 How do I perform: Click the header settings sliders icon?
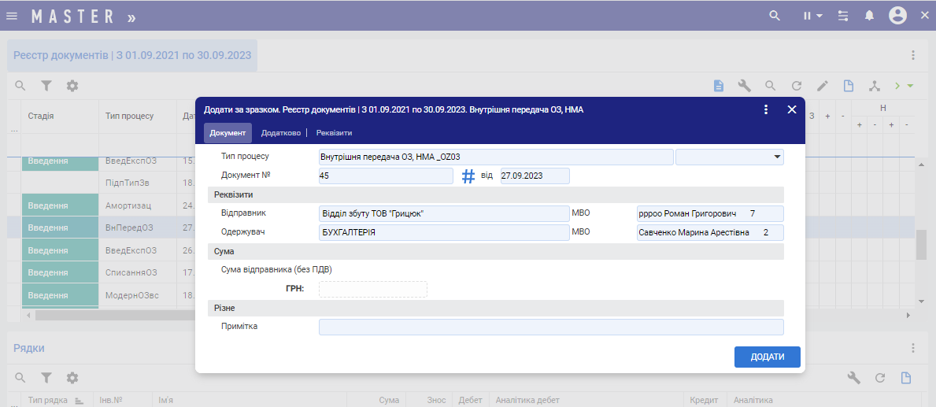point(843,16)
